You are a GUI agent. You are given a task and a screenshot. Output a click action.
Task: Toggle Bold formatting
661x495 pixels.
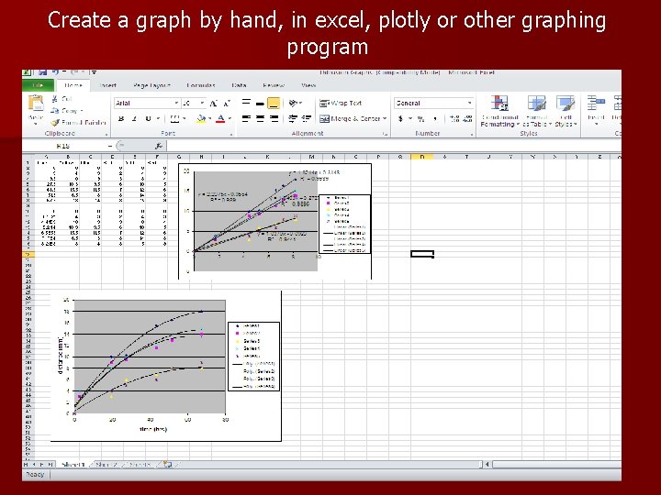tap(121, 118)
